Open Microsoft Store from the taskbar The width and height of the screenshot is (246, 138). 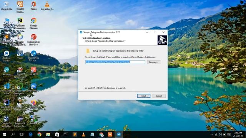[x=57, y=135]
